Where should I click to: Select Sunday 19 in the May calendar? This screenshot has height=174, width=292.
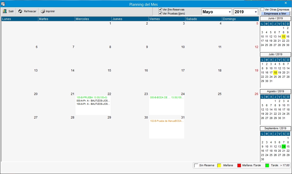point(256,70)
